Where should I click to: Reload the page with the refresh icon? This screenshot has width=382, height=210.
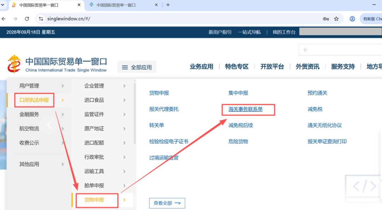(x=27, y=19)
